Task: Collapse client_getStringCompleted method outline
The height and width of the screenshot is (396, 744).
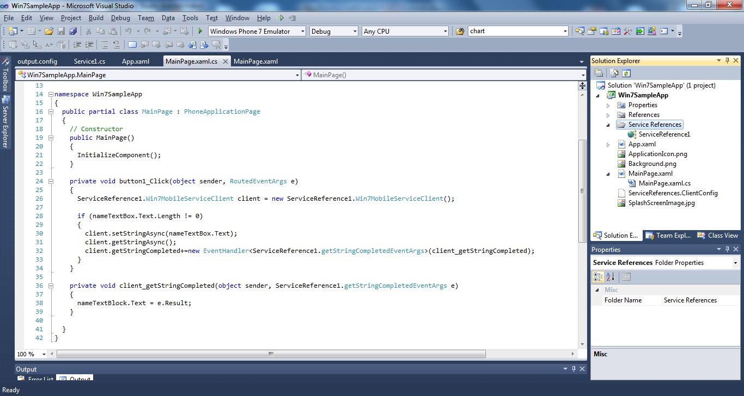Action: [50, 286]
